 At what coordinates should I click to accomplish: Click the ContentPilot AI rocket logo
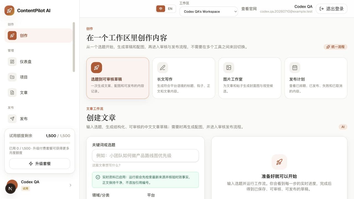coord(9,11)
